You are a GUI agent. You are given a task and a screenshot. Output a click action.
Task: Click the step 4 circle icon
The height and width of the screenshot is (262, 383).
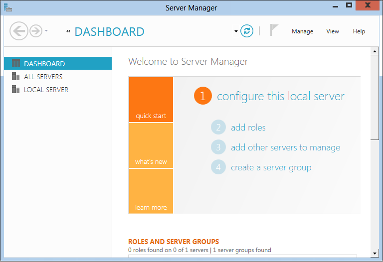coord(218,167)
